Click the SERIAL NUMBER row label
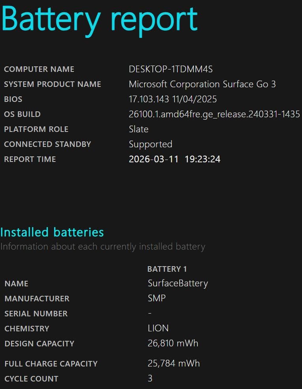Screen dimensions: 302x389 pos(36,314)
